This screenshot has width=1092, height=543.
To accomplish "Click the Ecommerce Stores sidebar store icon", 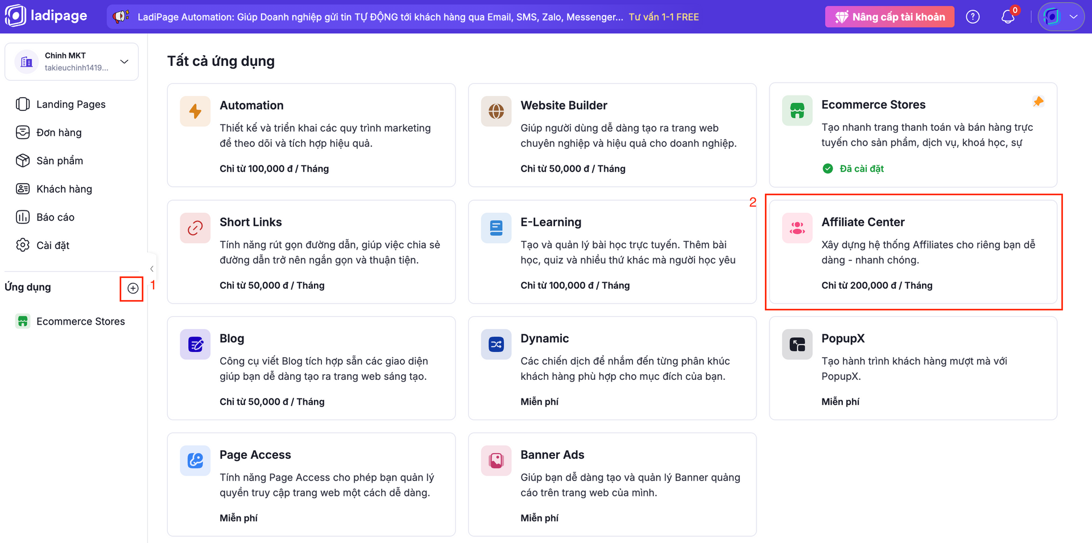I will pos(23,321).
